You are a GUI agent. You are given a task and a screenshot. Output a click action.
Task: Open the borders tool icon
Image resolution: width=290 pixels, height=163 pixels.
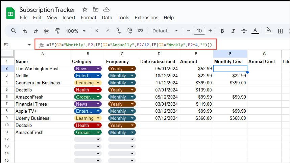281,31
